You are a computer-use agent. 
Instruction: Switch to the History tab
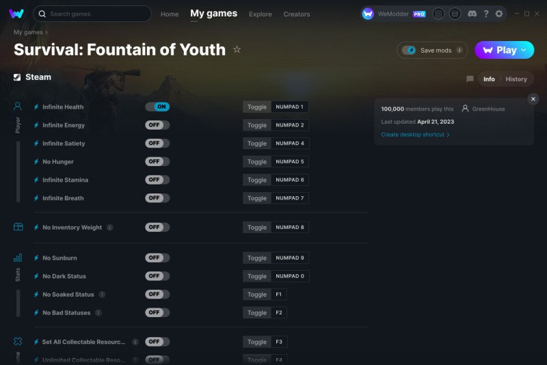[x=516, y=79]
